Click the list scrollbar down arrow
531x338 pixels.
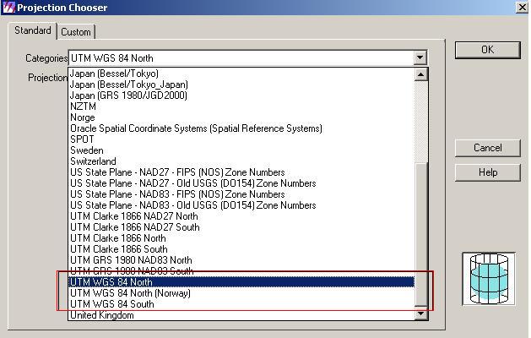[421, 313]
